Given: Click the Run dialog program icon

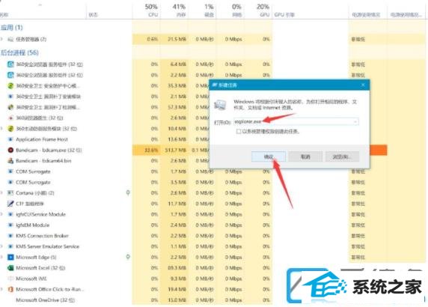Looking at the screenshot, I should pos(220,105).
